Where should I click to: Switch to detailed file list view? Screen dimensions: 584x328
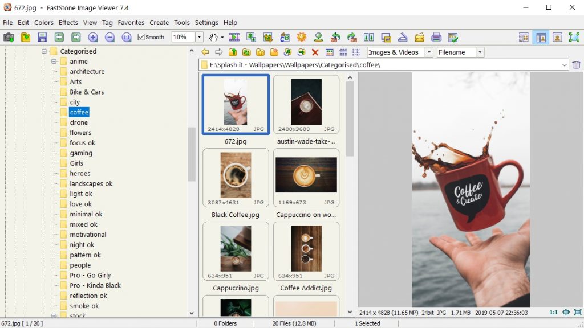tap(343, 52)
